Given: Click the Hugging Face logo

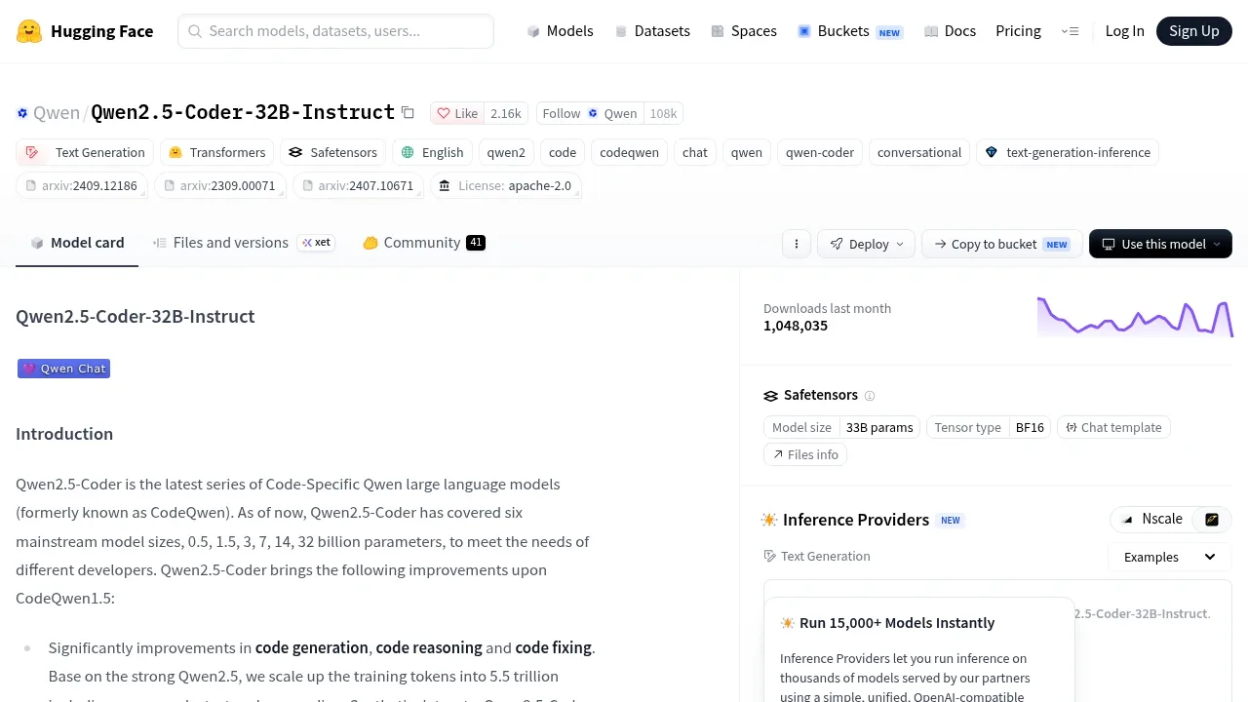Looking at the screenshot, I should 85,31.
